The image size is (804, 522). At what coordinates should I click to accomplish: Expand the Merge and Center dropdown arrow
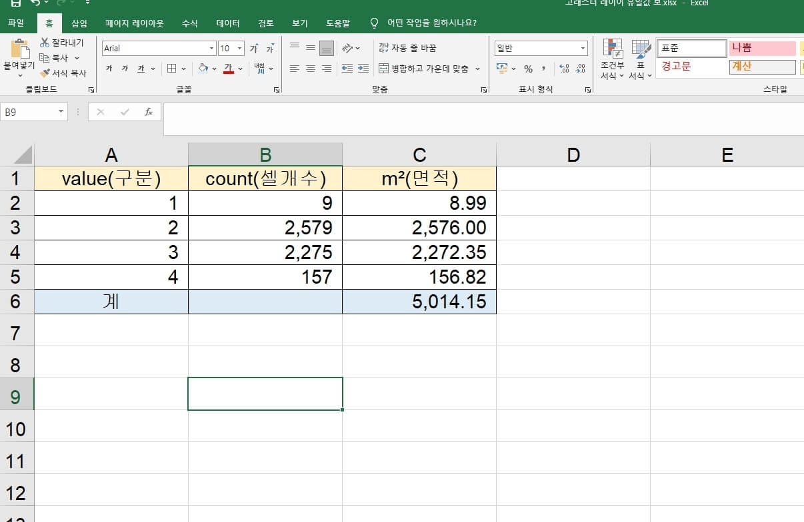[x=477, y=69]
